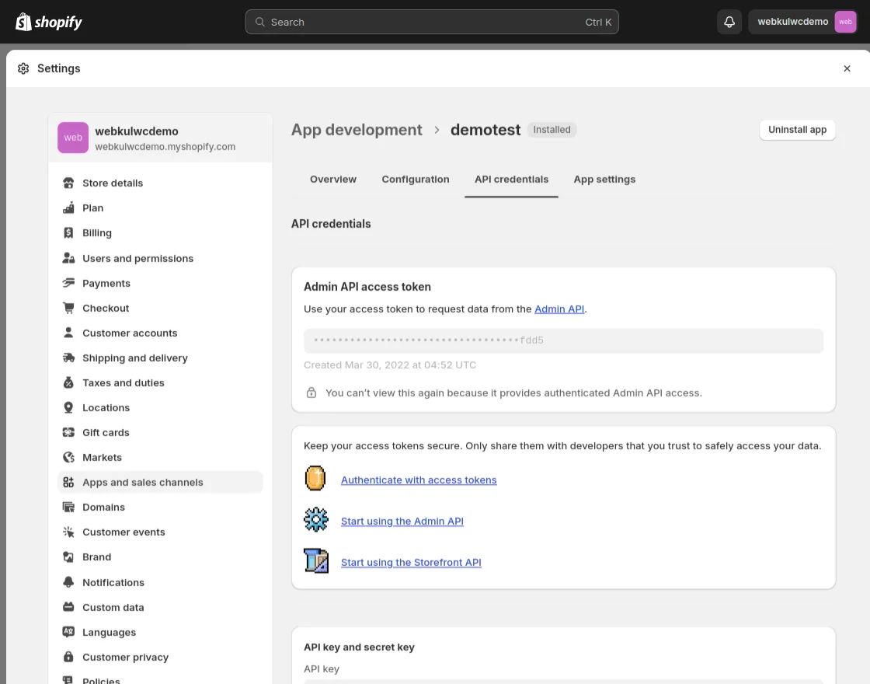The height and width of the screenshot is (684, 870).
Task: Click the Taxes and duties icon
Action: 68,382
